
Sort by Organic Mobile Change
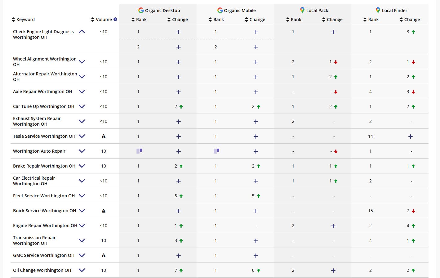click(x=247, y=20)
